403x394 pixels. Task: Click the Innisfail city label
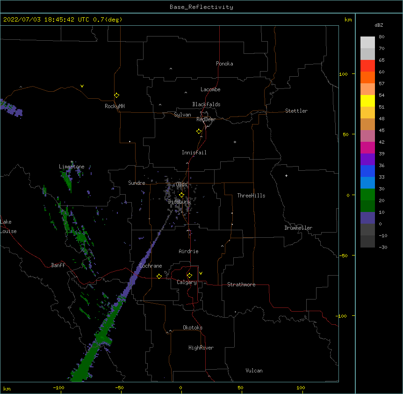[x=194, y=153]
